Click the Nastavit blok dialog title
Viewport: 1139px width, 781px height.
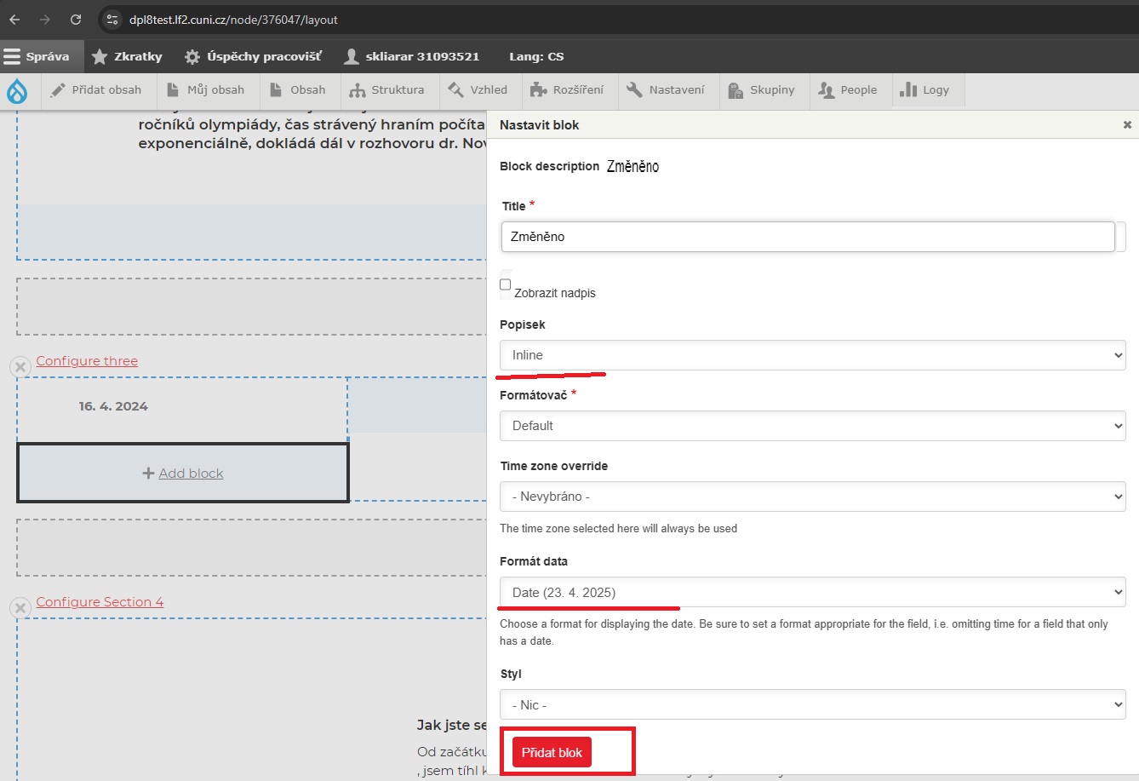[540, 125]
